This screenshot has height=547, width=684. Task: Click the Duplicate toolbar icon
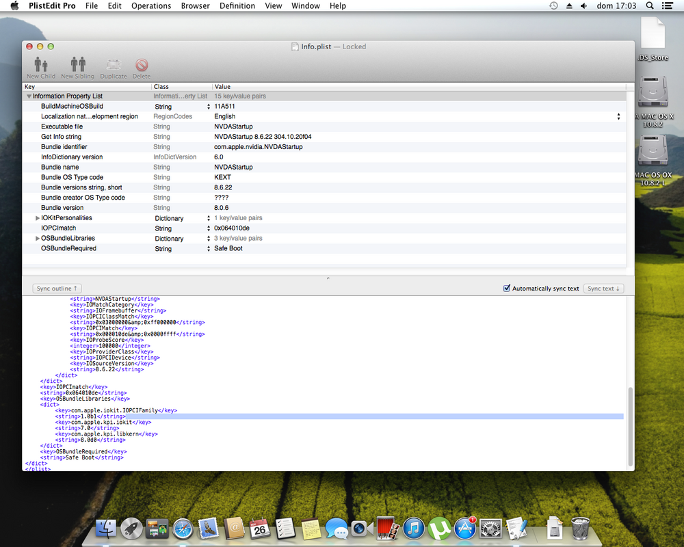[x=114, y=66]
